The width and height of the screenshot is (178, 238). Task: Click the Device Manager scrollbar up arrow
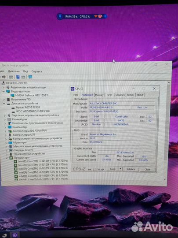click(x=169, y=83)
